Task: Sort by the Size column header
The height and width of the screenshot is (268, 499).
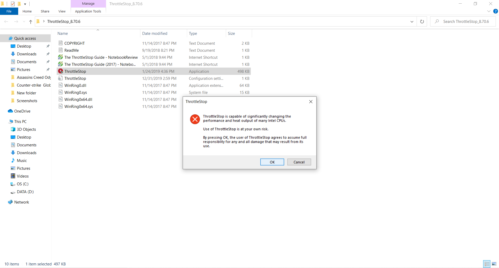Action: 231,34
